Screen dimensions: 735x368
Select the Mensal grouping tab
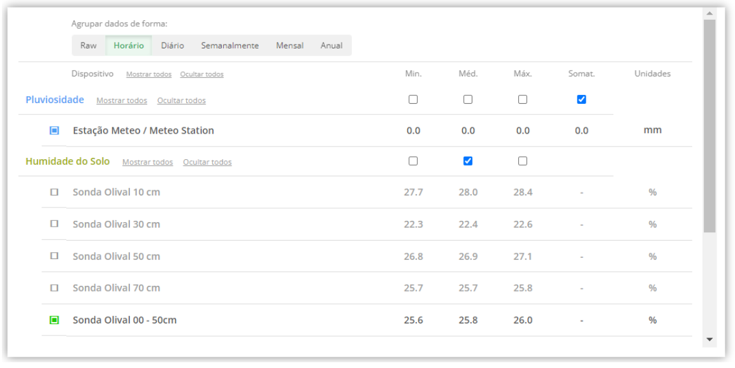click(289, 45)
